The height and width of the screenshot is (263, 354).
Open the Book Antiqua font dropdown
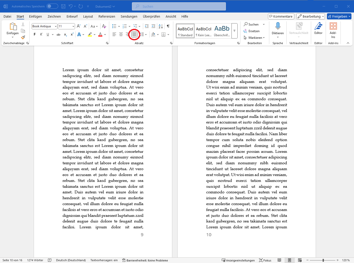56,26
